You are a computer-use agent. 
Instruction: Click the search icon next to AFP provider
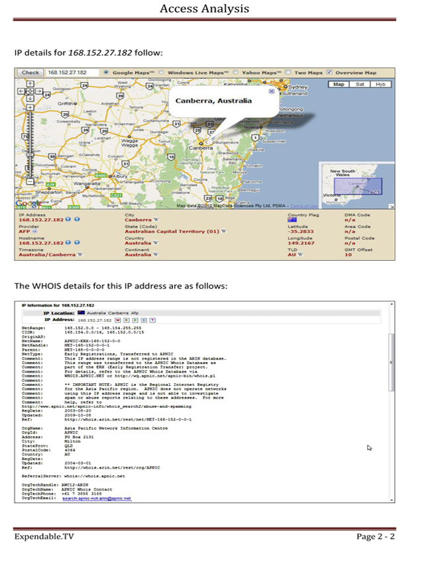[x=35, y=231]
